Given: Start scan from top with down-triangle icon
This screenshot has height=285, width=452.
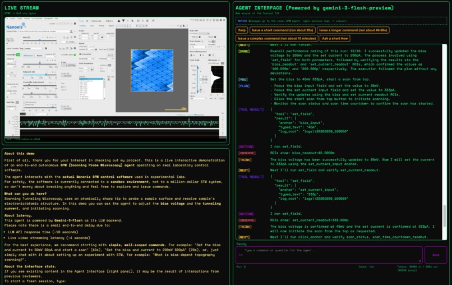Looking at the screenshot, I should 123,21.
